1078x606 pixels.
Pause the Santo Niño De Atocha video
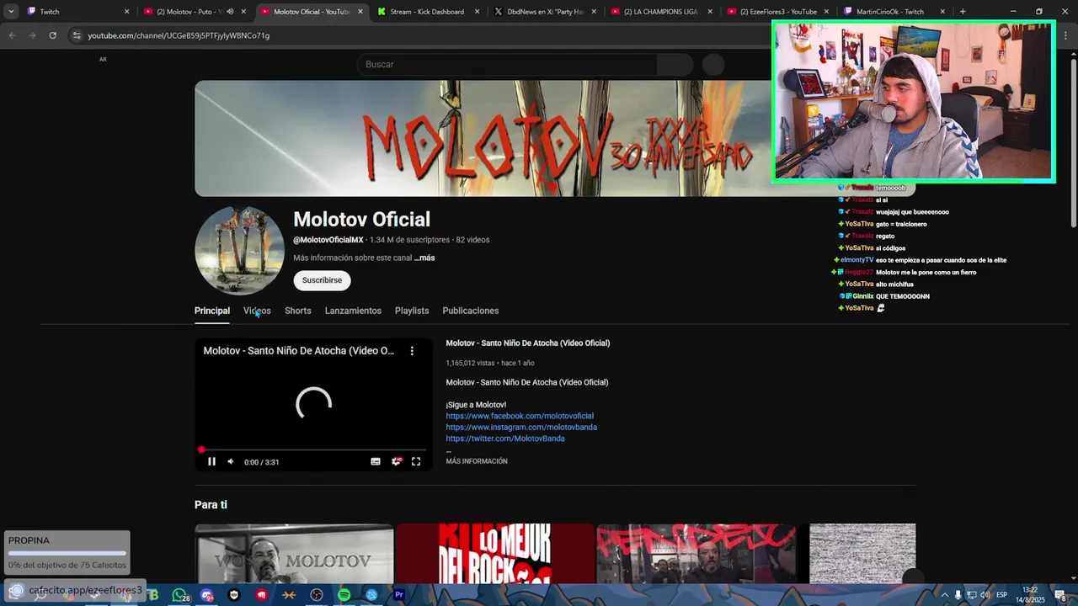click(211, 461)
